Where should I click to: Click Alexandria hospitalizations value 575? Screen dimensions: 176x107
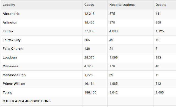tap(112, 14)
